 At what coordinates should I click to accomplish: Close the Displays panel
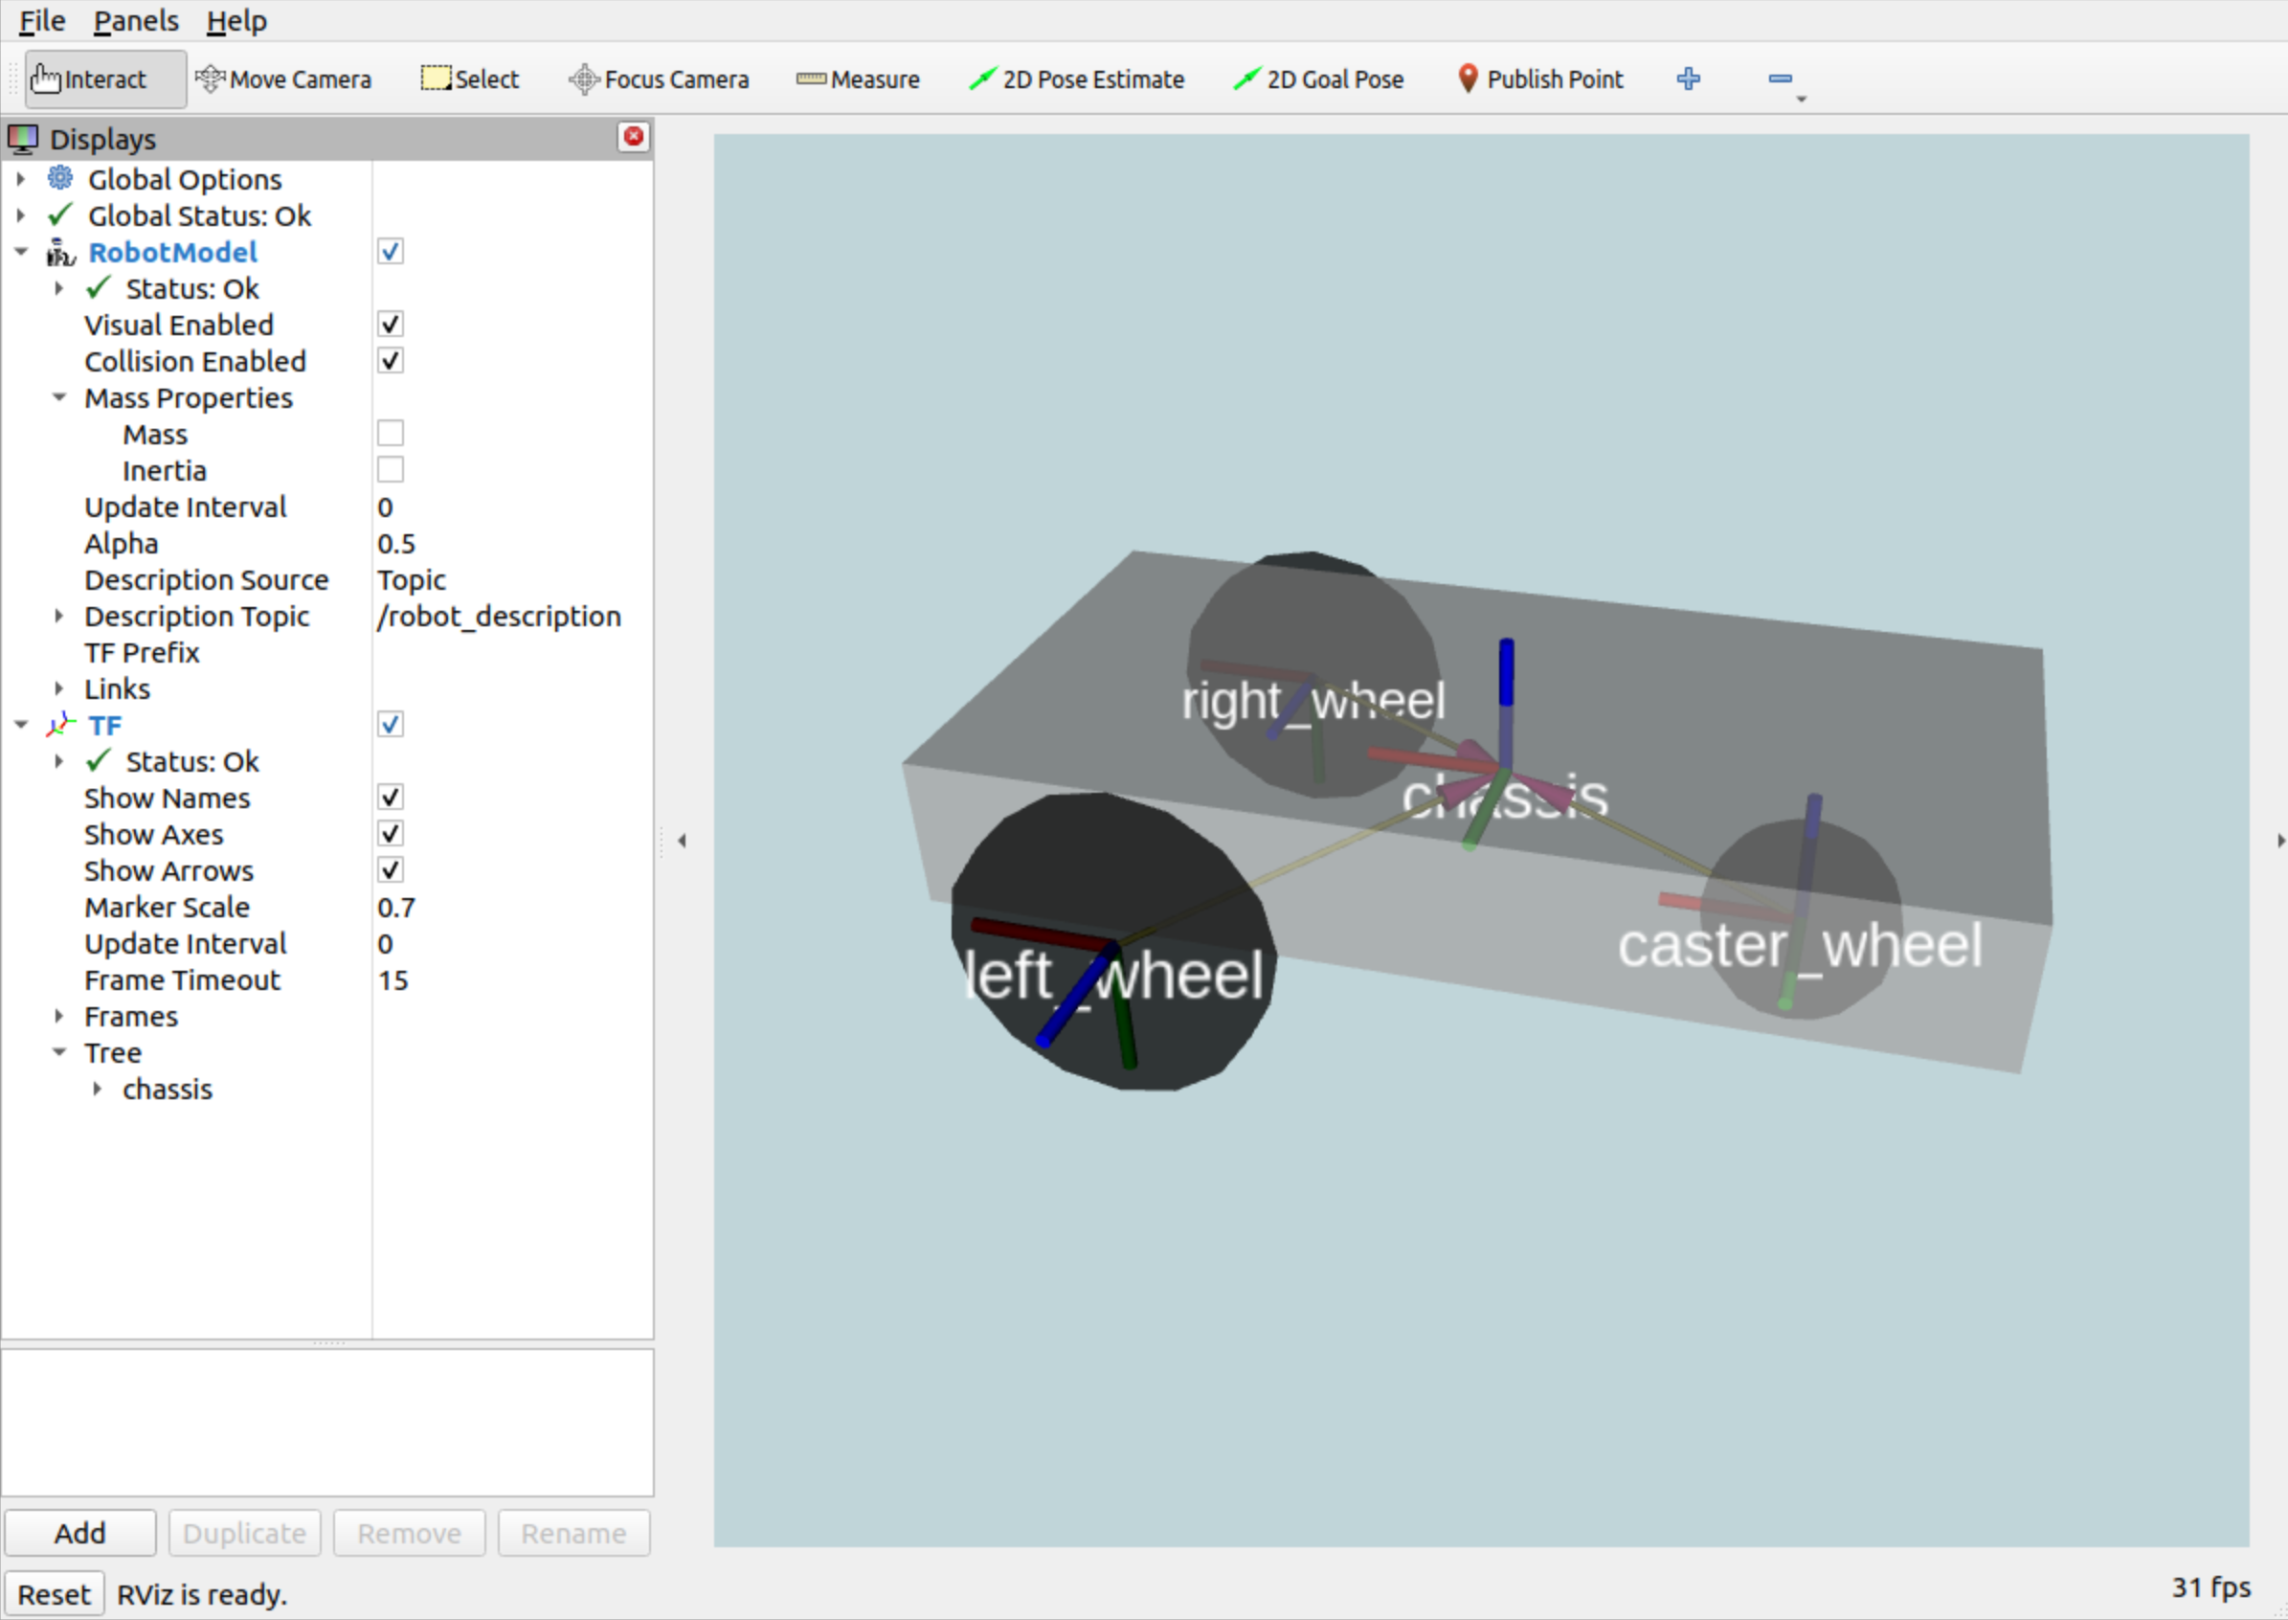633,137
